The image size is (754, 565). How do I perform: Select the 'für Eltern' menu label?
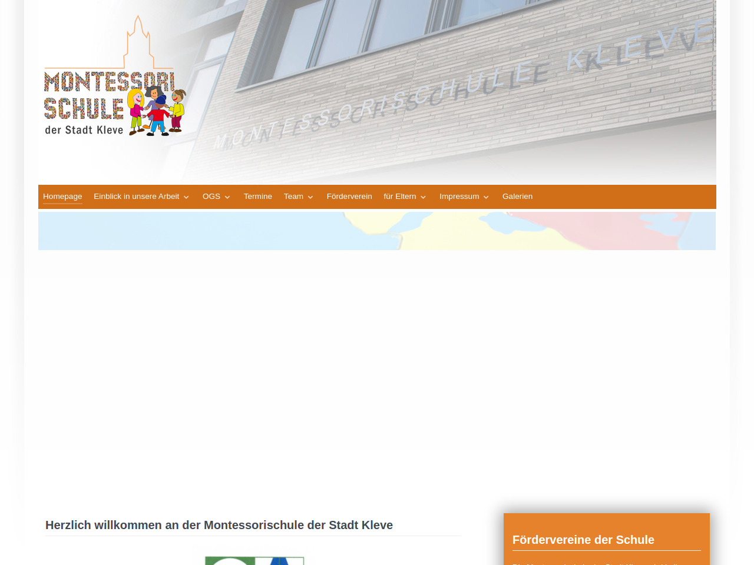(399, 197)
